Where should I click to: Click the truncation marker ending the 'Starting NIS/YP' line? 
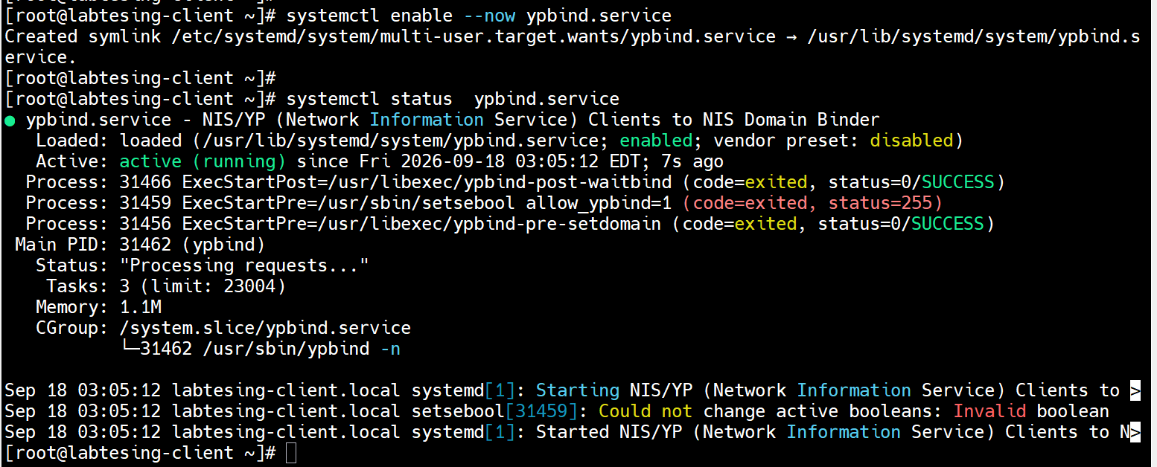[1135, 390]
